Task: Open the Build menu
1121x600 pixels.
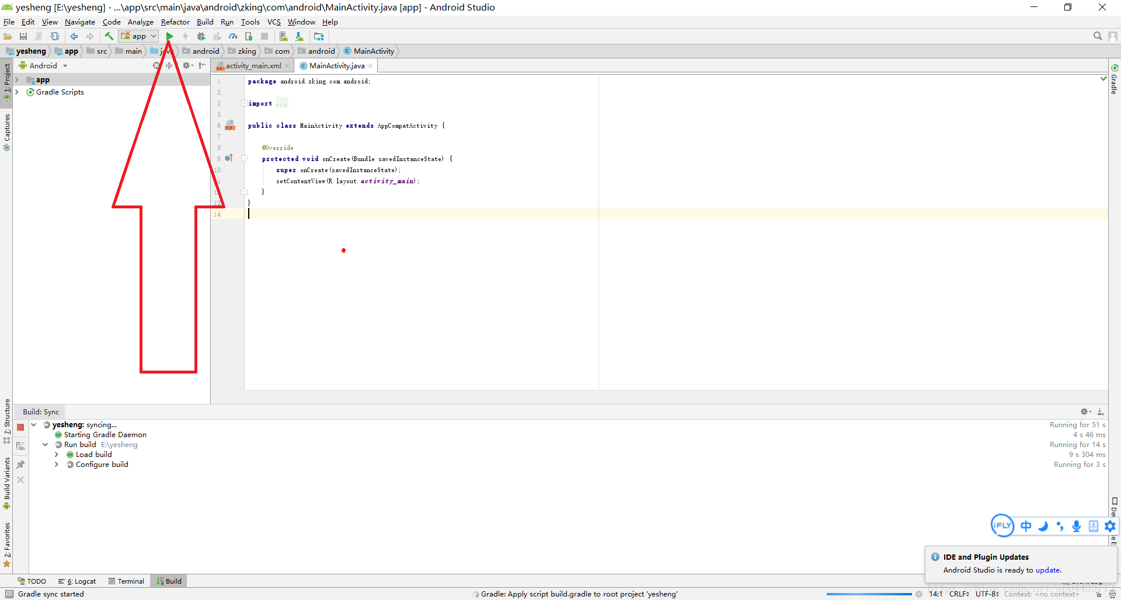Action: click(x=205, y=22)
